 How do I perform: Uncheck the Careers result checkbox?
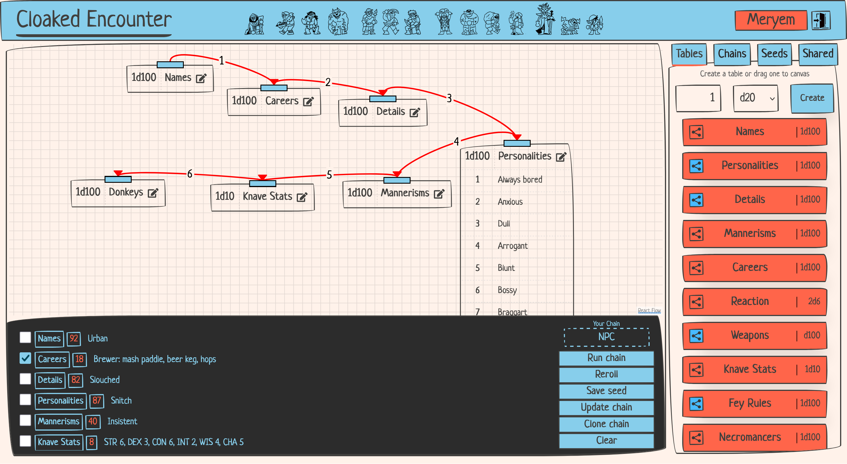click(x=25, y=358)
